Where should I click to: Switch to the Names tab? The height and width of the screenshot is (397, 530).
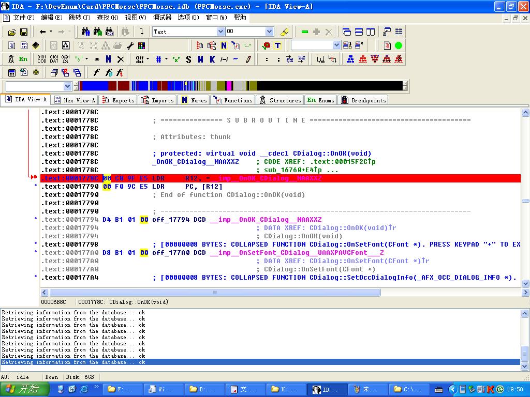click(x=195, y=100)
